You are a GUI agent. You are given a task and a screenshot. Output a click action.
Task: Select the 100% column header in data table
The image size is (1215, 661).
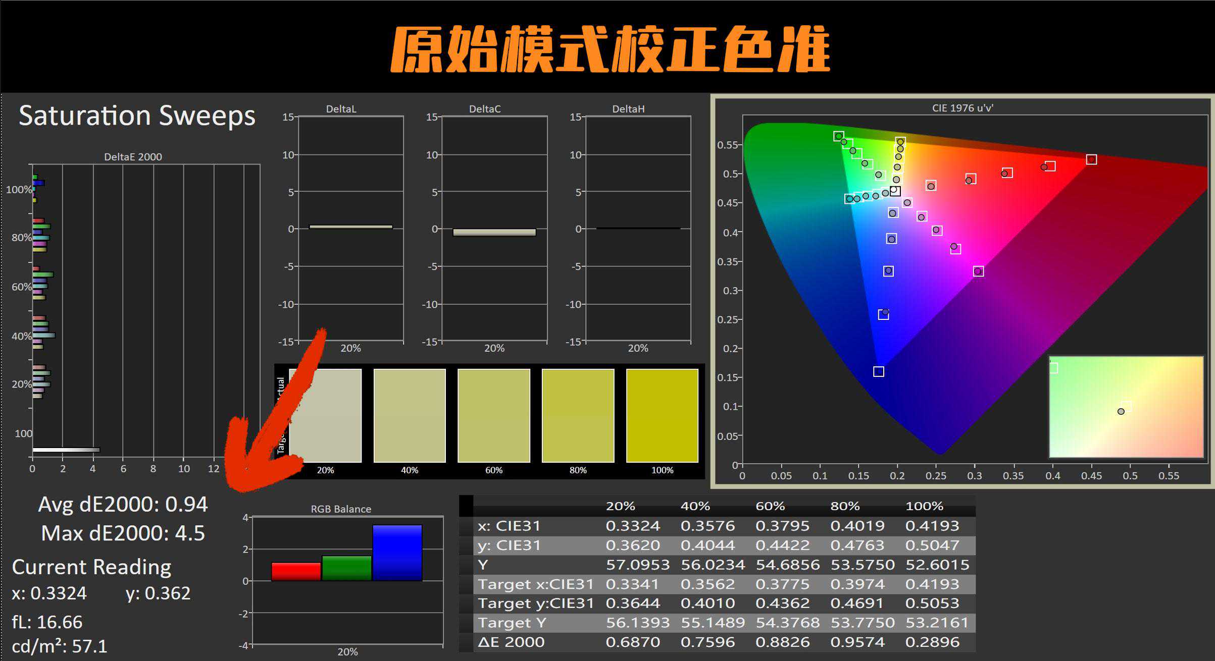(x=924, y=506)
